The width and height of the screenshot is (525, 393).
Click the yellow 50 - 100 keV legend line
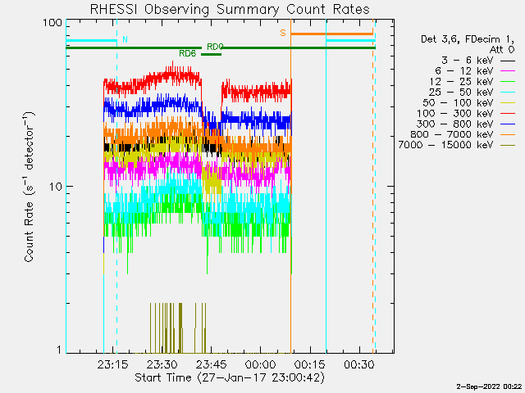coord(508,103)
